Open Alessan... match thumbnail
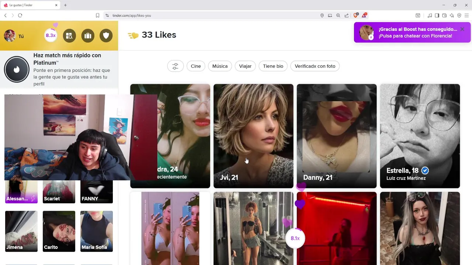 (21, 192)
